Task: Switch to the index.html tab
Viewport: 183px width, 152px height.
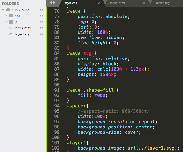Action: point(117,3)
